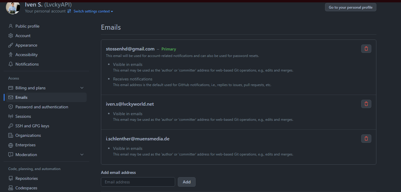The image size is (401, 192).
Task: Click the Appearance paintbrush icon
Action: tap(11, 45)
